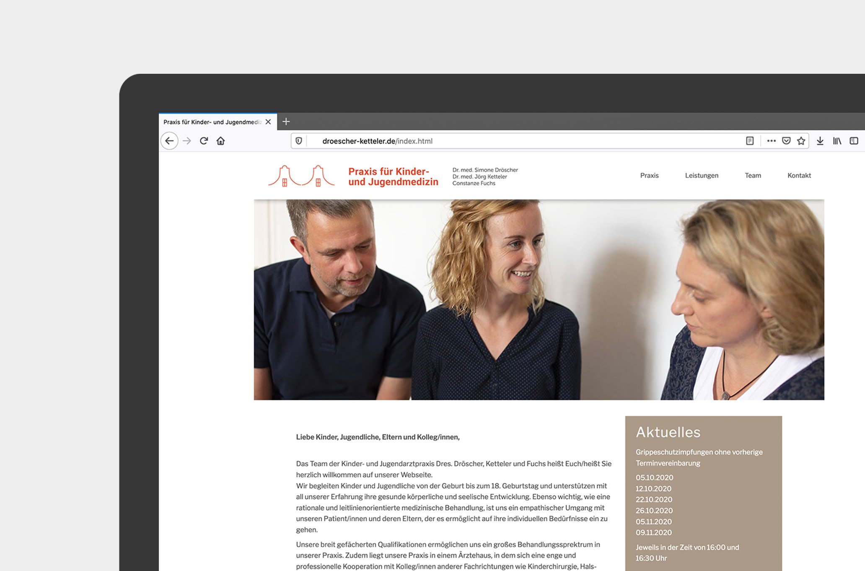Open the library bookshelf icon
This screenshot has width=865, height=571.
click(x=837, y=141)
